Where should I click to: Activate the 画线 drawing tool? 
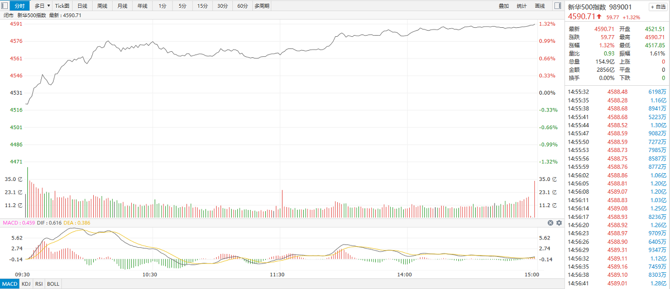(x=539, y=6)
